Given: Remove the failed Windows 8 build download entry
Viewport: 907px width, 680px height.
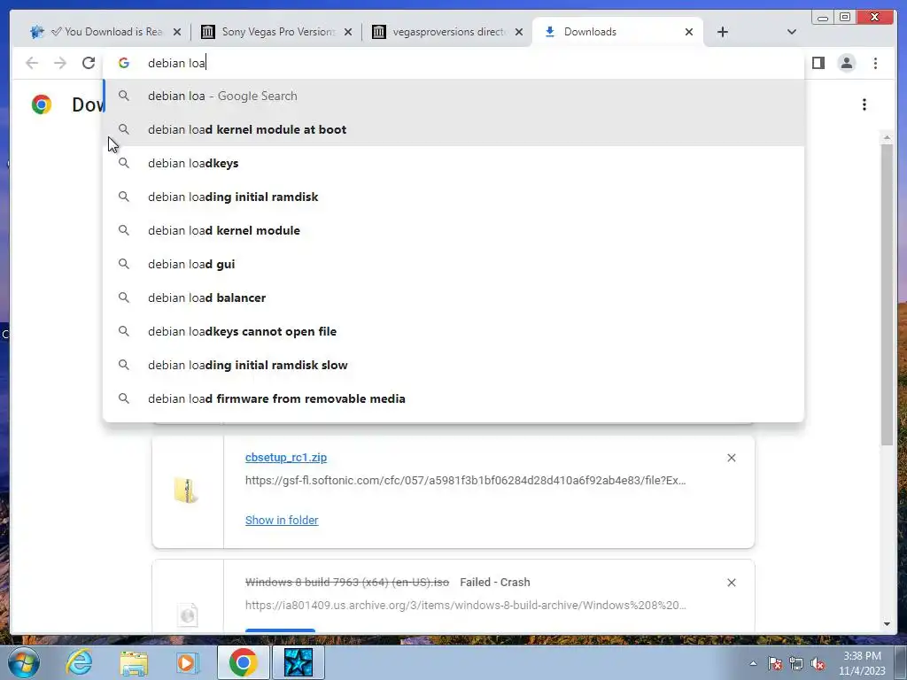Looking at the screenshot, I should (731, 583).
